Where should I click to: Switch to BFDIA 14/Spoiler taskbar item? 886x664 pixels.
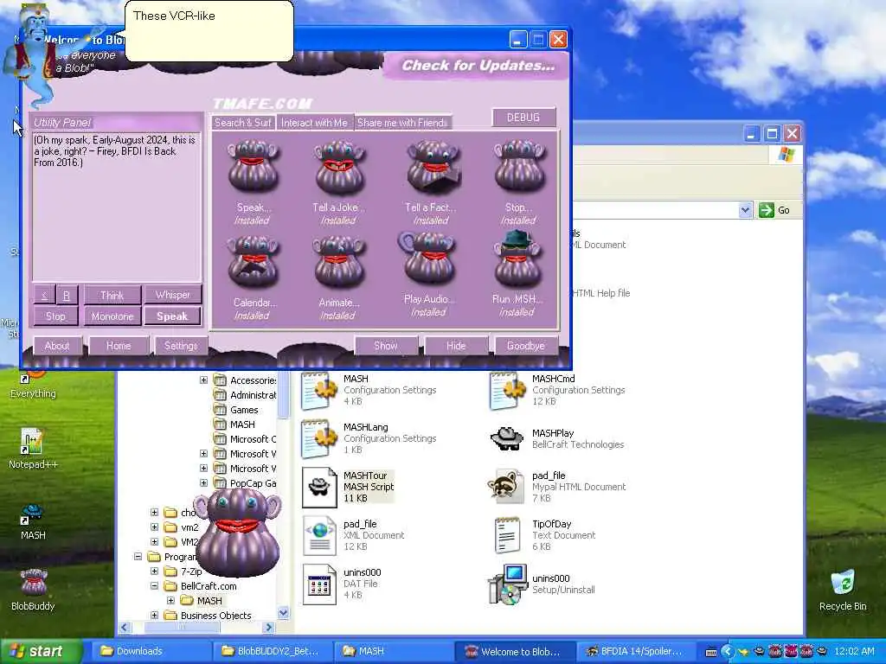pos(635,651)
